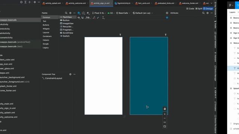
Task: Open the Select Design Surface layers icon
Action: click(x=79, y=13)
